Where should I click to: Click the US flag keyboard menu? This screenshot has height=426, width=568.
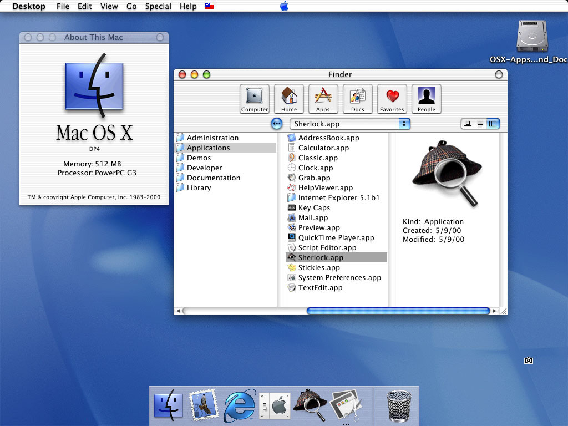(209, 6)
